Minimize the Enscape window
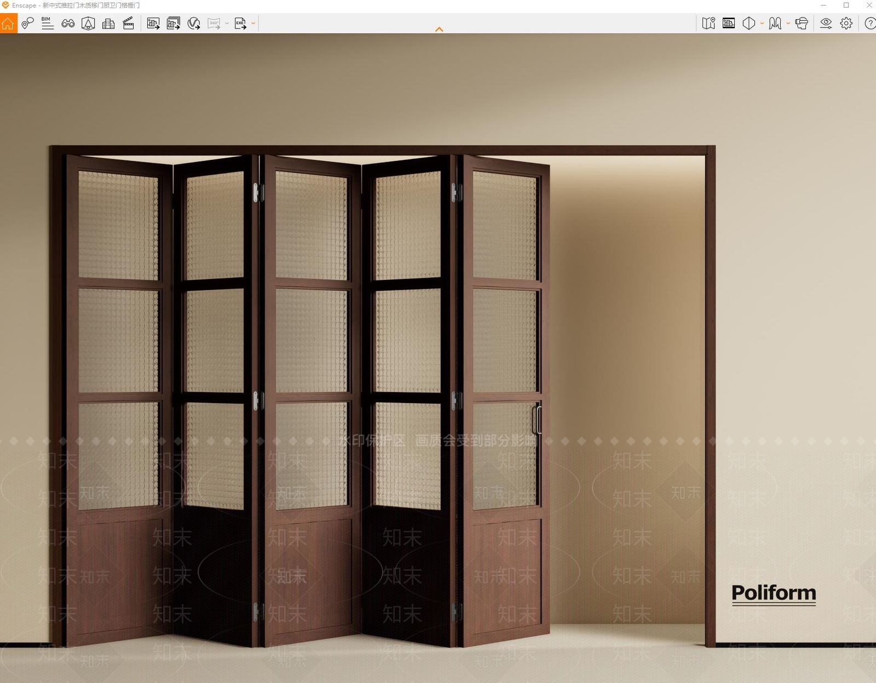876x683 pixels. pyautogui.click(x=823, y=5)
